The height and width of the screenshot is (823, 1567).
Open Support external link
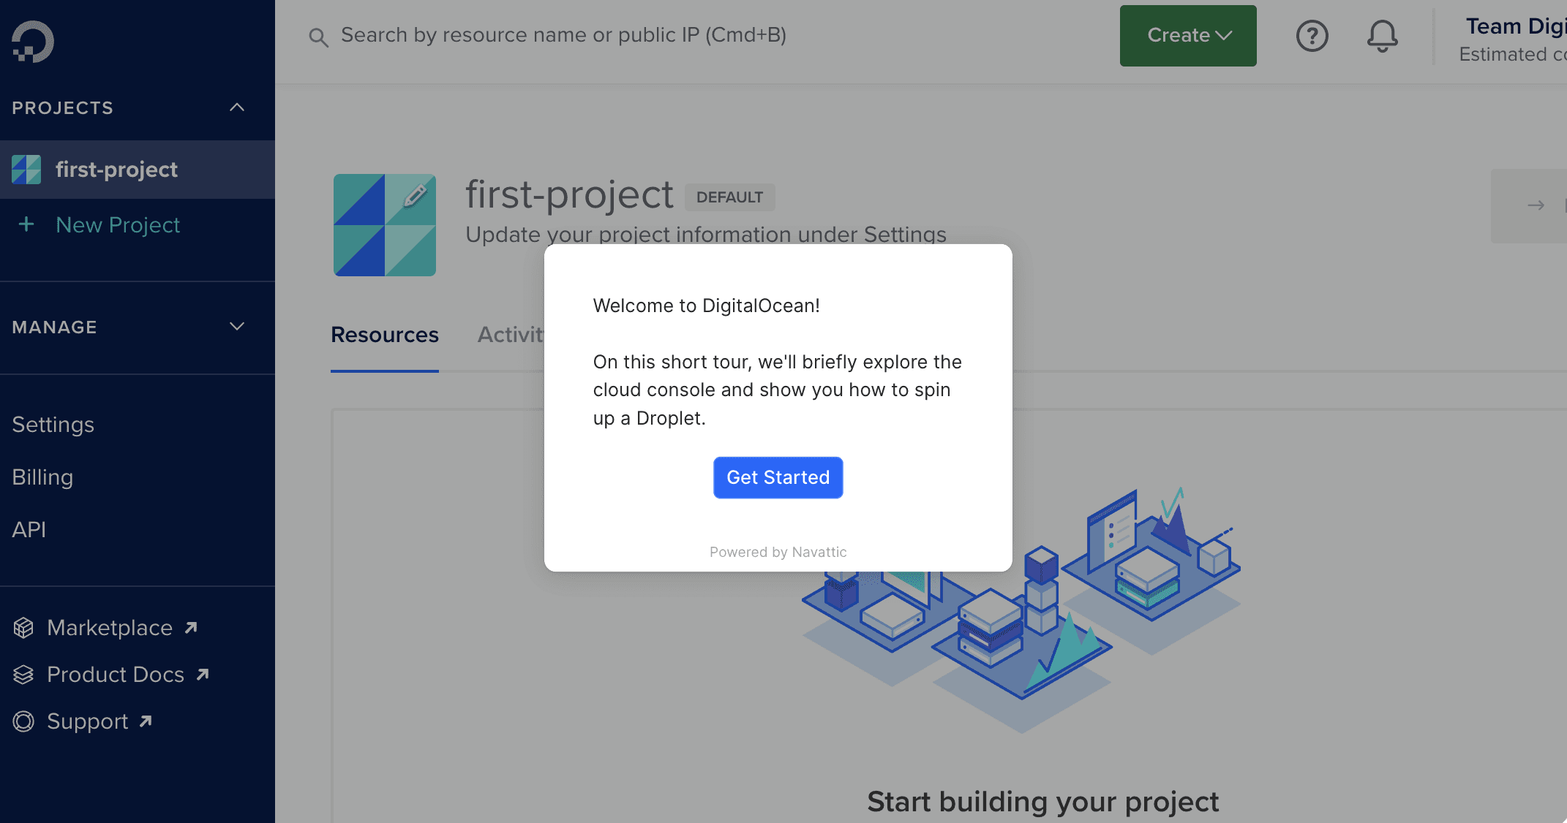pos(88,721)
